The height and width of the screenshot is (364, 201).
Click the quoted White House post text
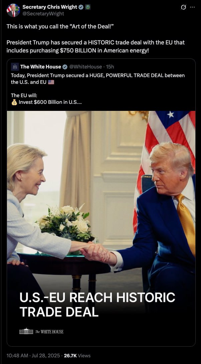pyautogui.click(x=98, y=89)
